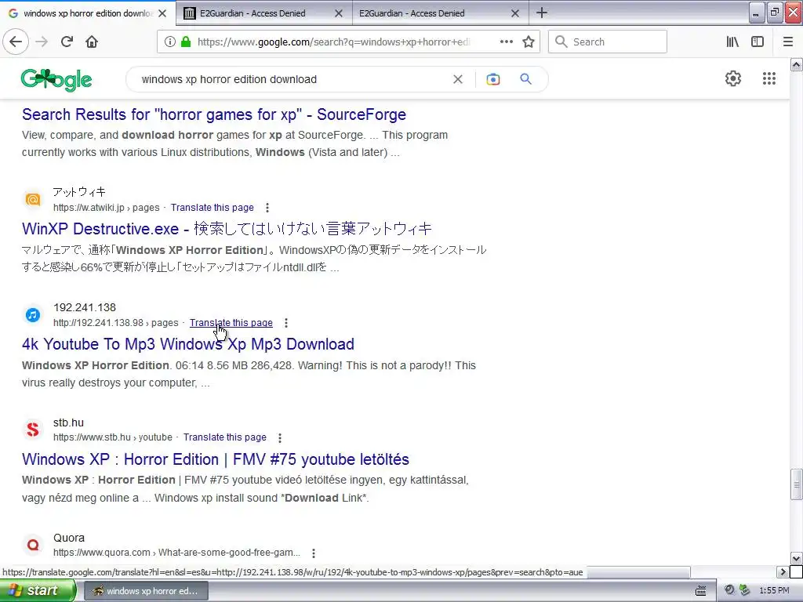
Task: Open the Windows XP Start menu
Action: (38, 591)
